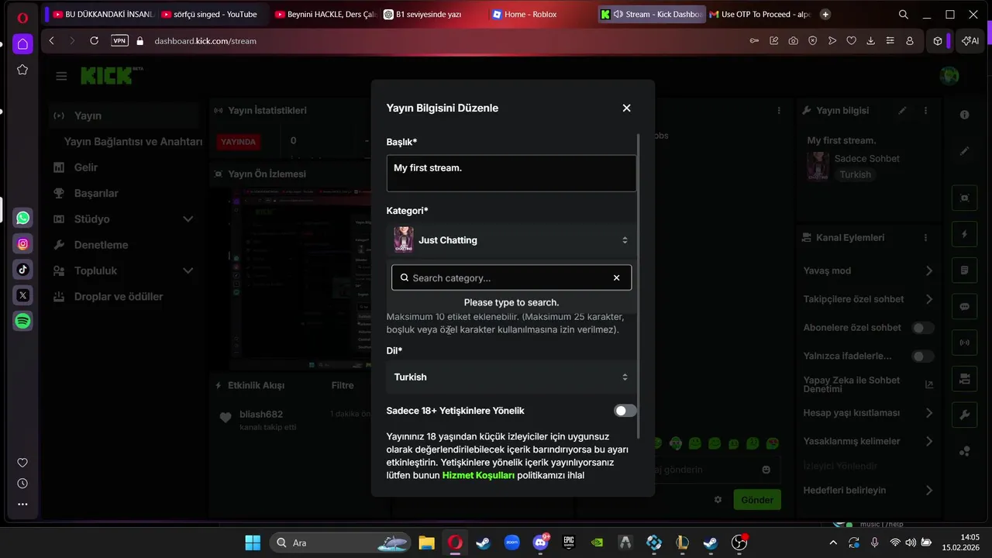Reload the page
The width and height of the screenshot is (992, 558).
pos(94,40)
